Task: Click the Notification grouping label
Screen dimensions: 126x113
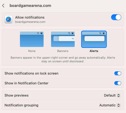Action: [x=22, y=105]
